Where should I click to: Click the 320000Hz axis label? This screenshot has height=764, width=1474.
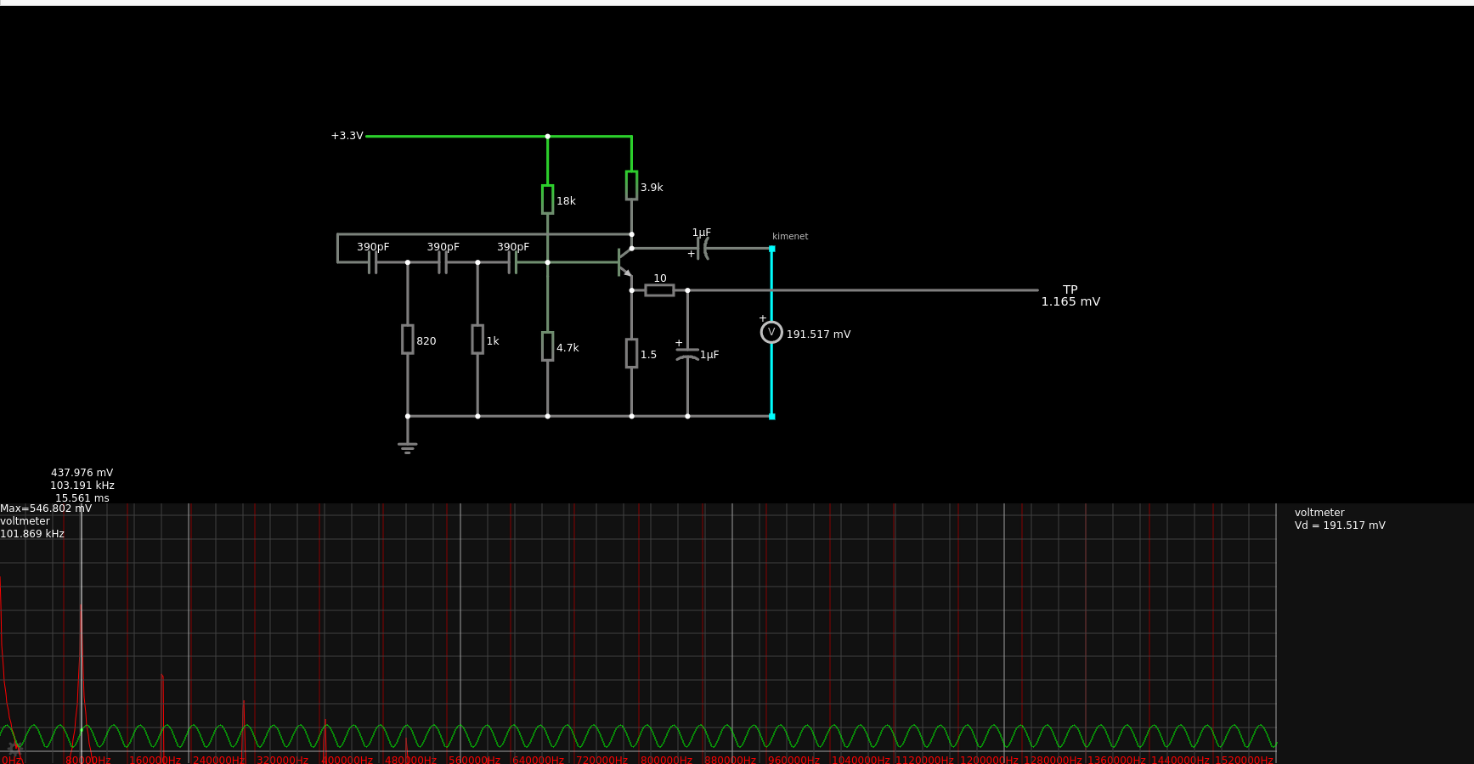tap(282, 760)
